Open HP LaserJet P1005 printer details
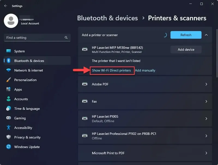Image resolution: width=218 pixels, height=165 pixels. pyautogui.click(x=206, y=118)
